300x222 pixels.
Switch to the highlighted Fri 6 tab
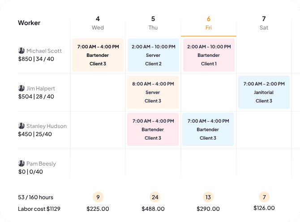click(x=209, y=23)
